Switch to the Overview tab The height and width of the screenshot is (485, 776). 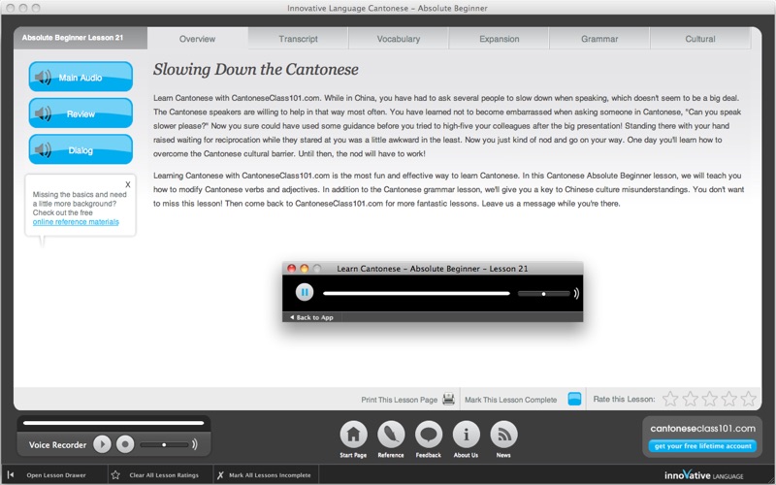point(198,39)
